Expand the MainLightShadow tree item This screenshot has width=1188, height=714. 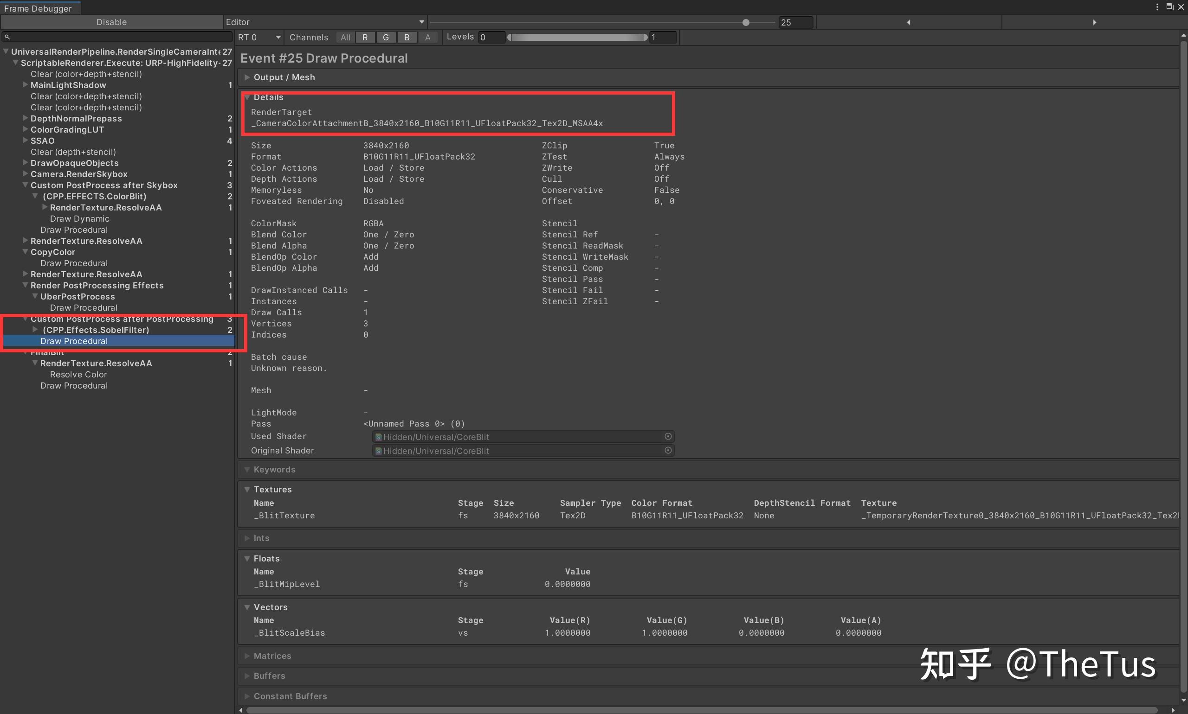point(25,85)
